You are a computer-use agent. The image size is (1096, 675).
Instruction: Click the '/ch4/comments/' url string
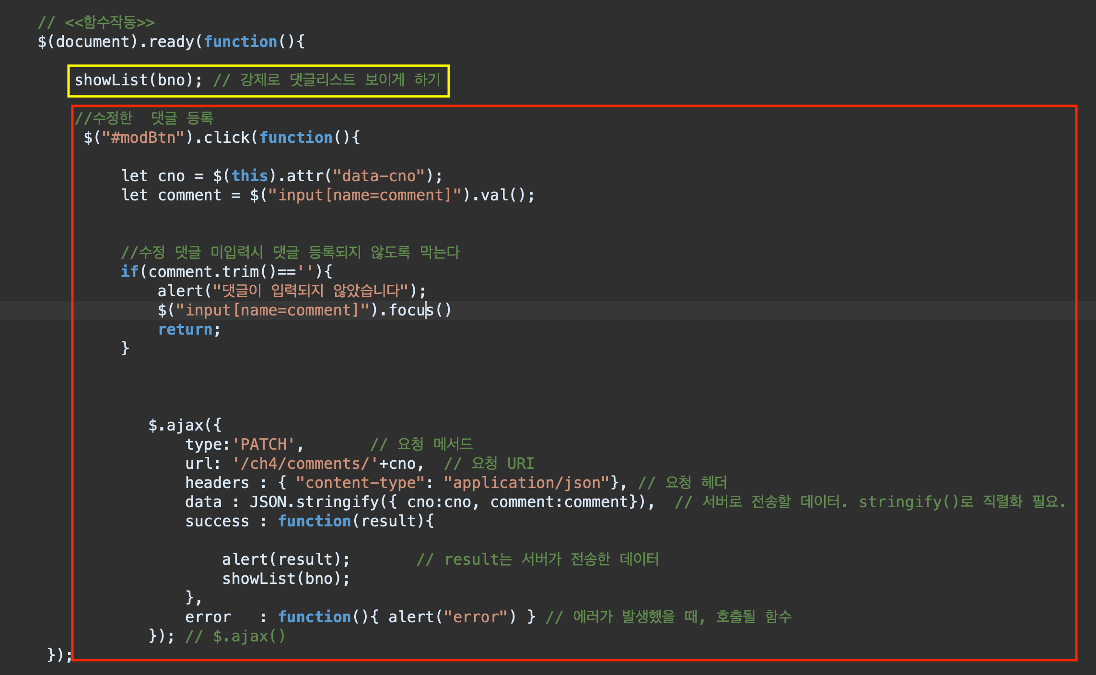[305, 464]
